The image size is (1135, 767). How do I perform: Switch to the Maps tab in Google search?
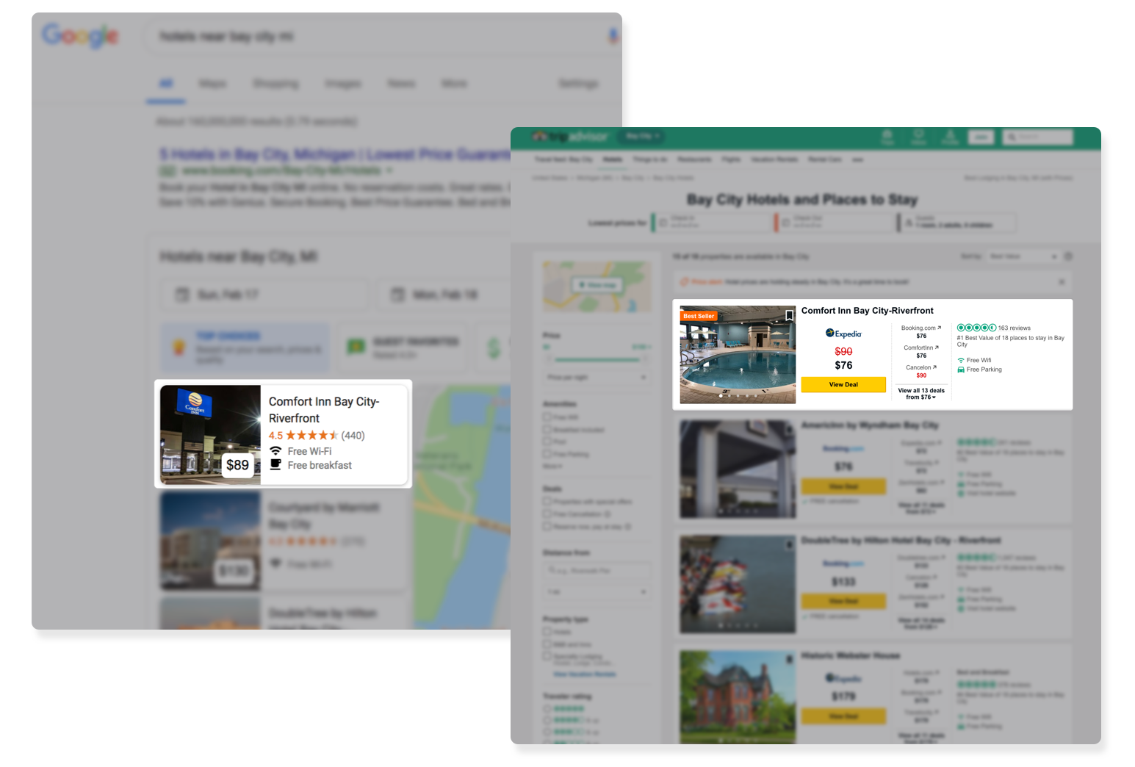tap(212, 84)
